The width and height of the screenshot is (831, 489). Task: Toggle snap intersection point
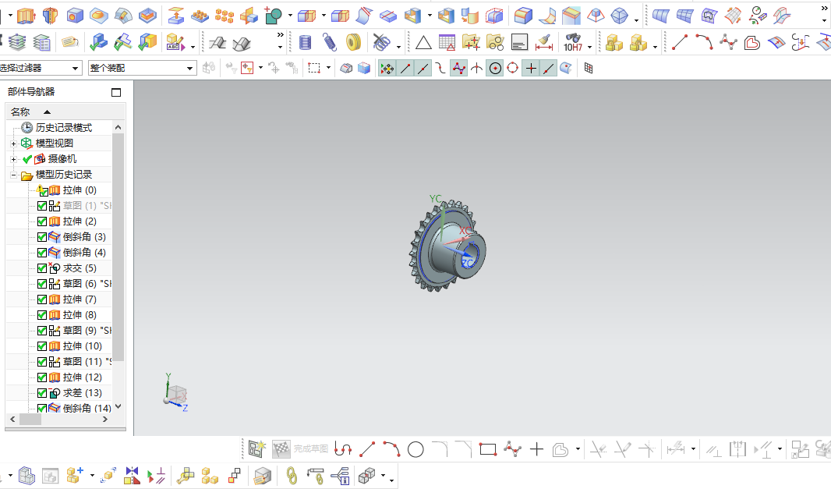point(476,69)
